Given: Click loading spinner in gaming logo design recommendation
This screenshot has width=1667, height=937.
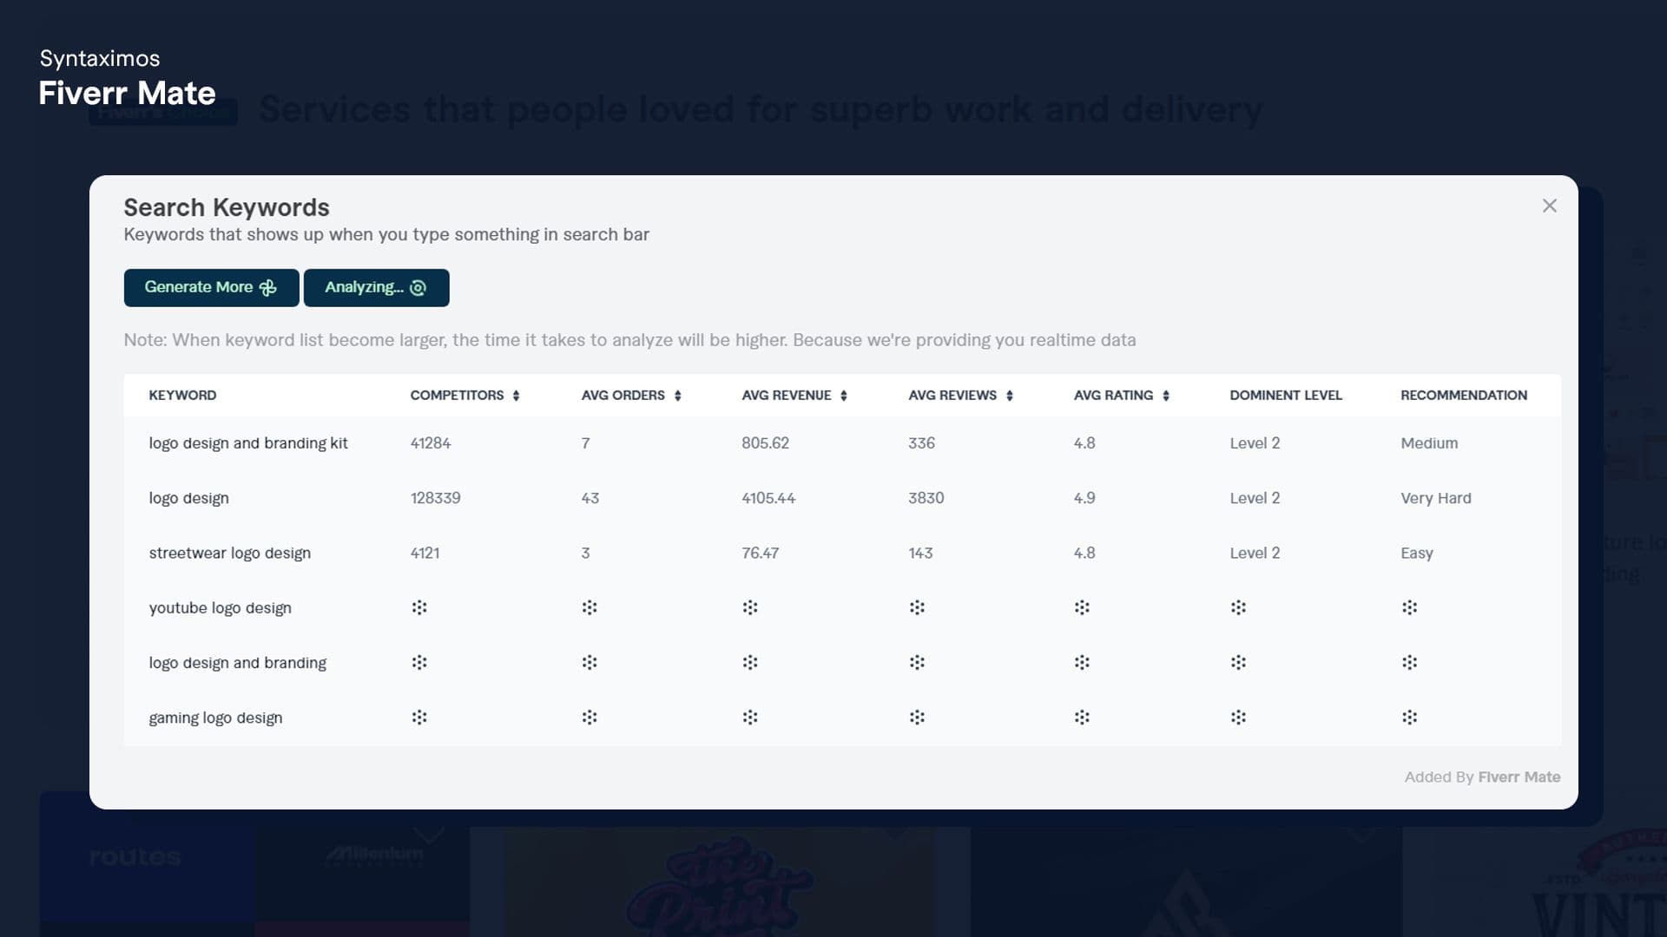Looking at the screenshot, I should tap(1409, 717).
